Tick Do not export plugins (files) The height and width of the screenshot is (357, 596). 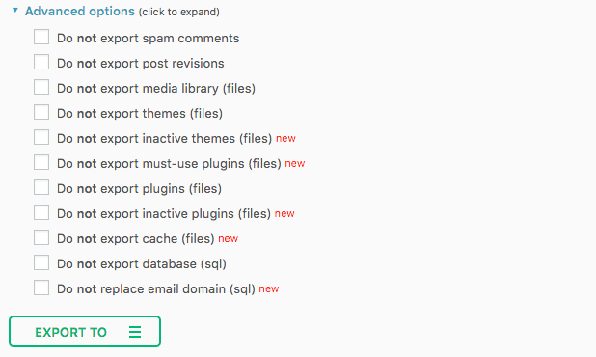(41, 187)
